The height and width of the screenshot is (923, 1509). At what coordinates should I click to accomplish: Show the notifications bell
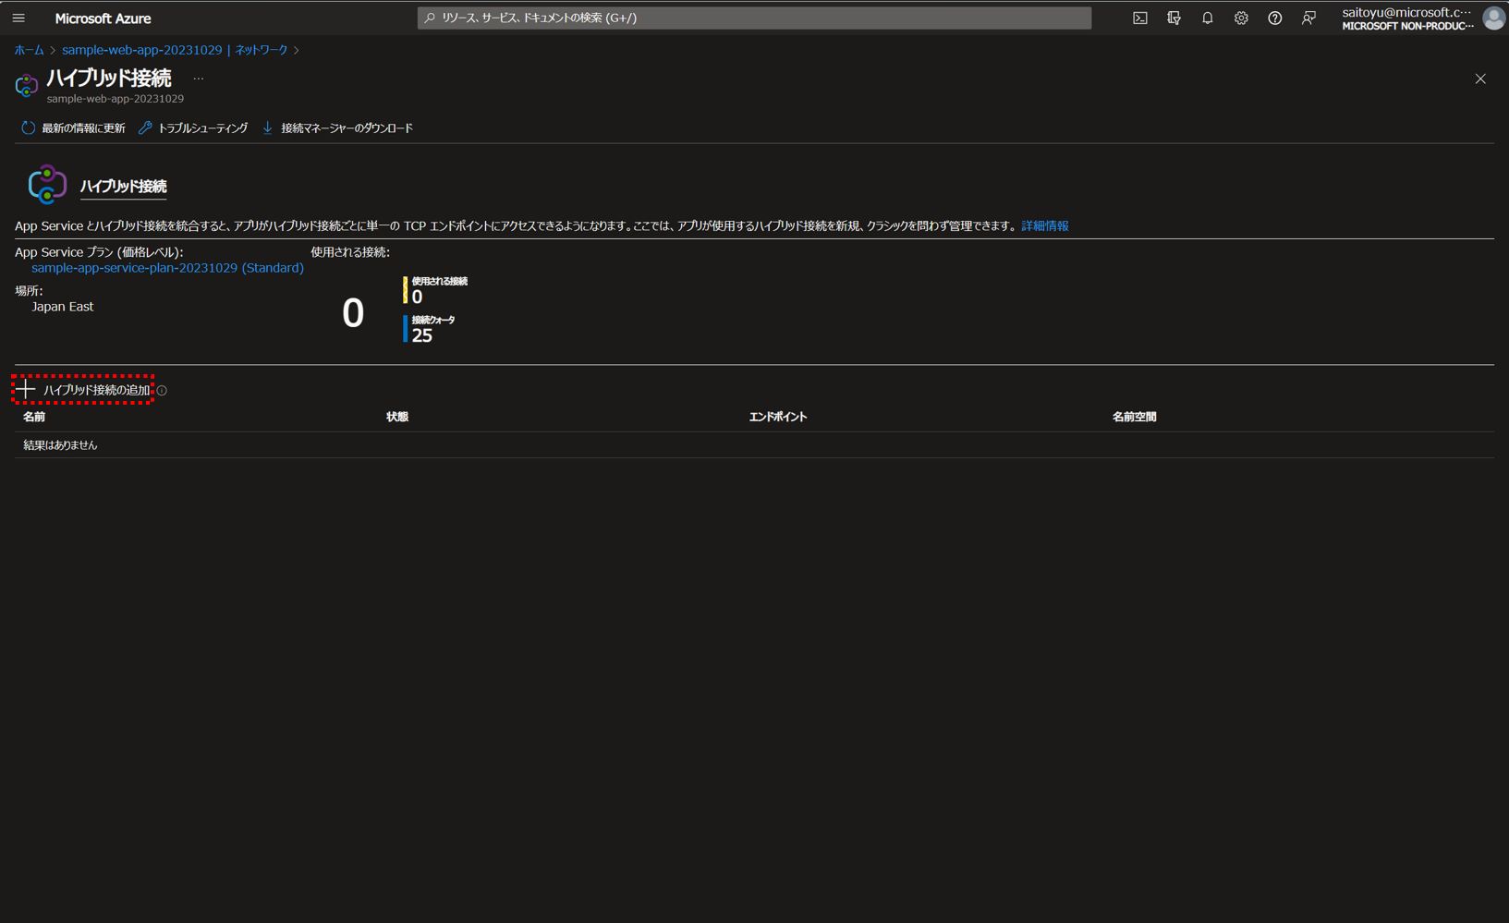tap(1207, 18)
